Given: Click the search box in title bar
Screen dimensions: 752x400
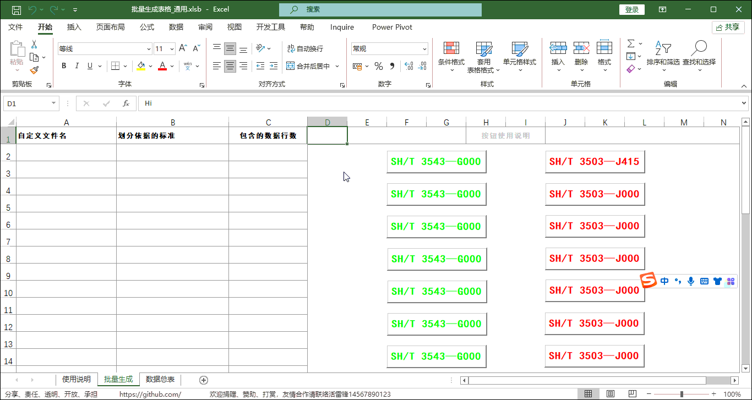Looking at the screenshot, I should point(380,9).
